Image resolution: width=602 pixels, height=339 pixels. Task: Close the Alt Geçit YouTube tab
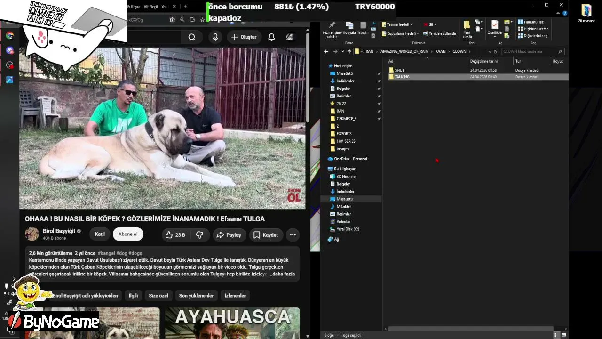[174, 7]
